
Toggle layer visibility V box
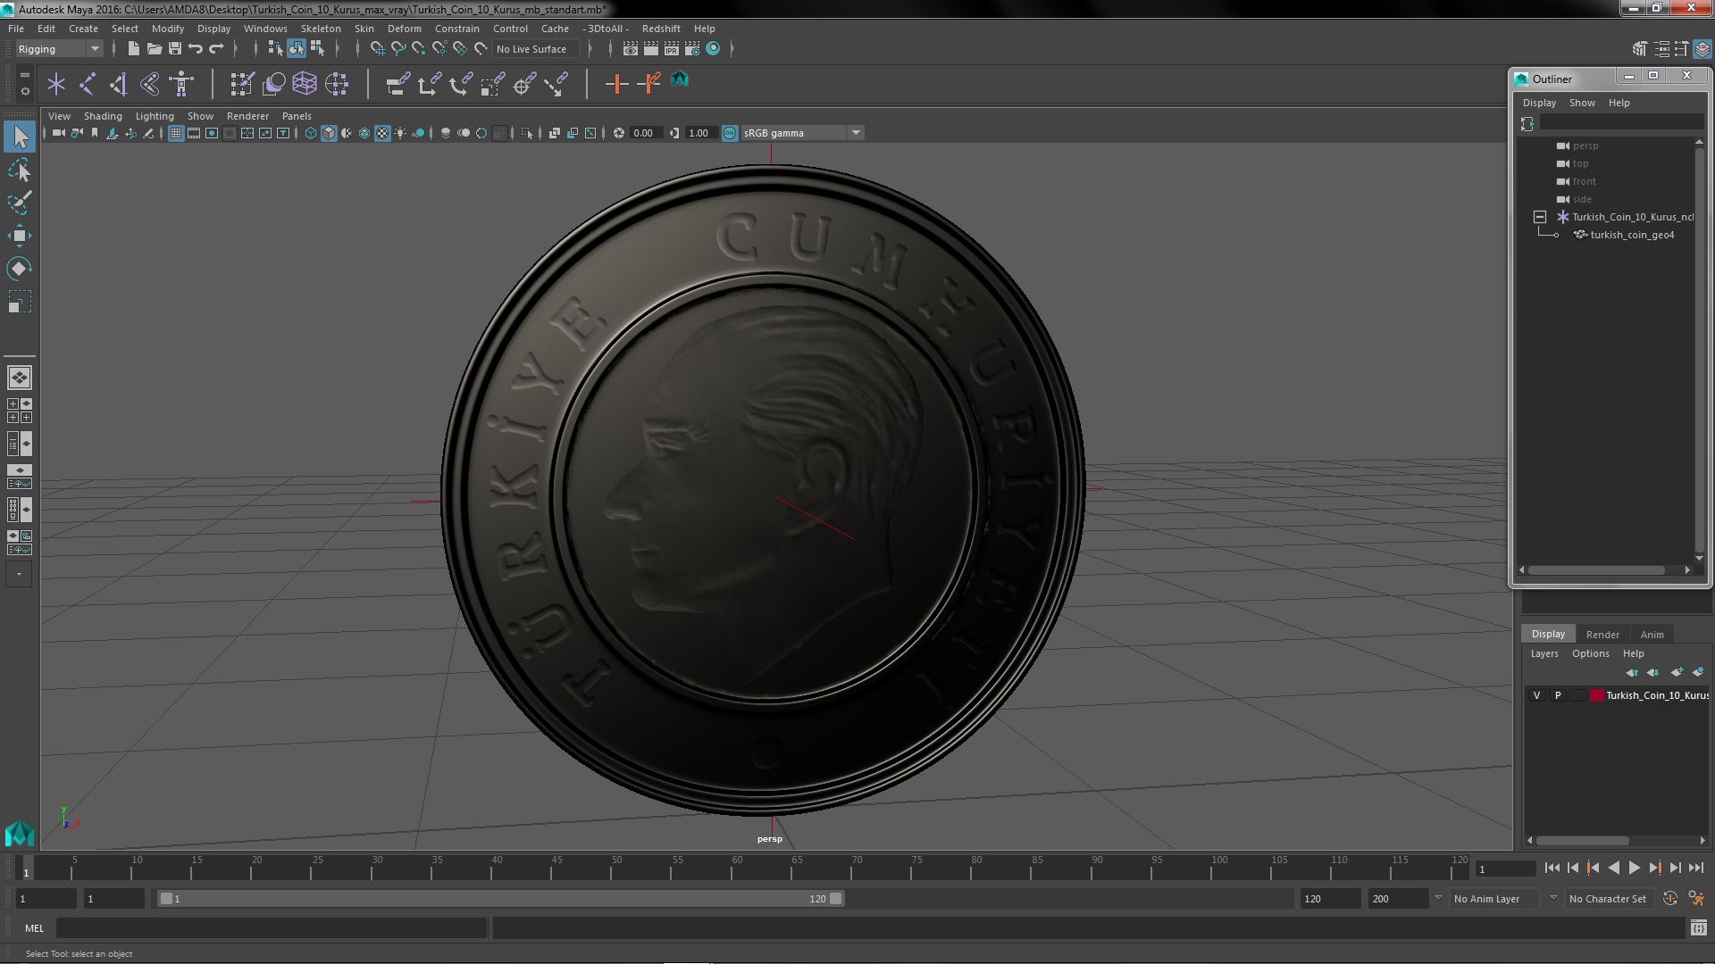[x=1536, y=695]
